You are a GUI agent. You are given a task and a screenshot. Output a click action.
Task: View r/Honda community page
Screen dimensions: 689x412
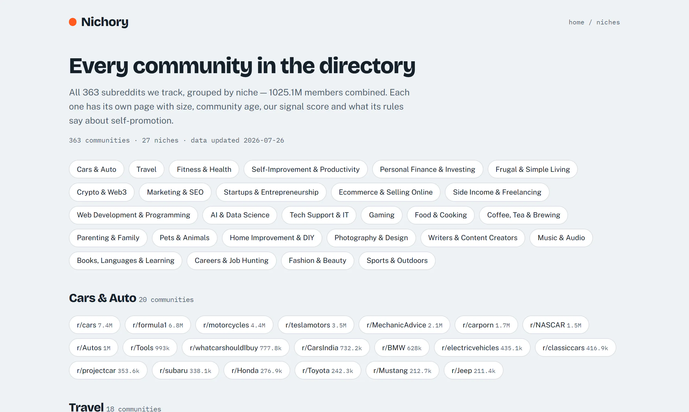[x=256, y=370]
